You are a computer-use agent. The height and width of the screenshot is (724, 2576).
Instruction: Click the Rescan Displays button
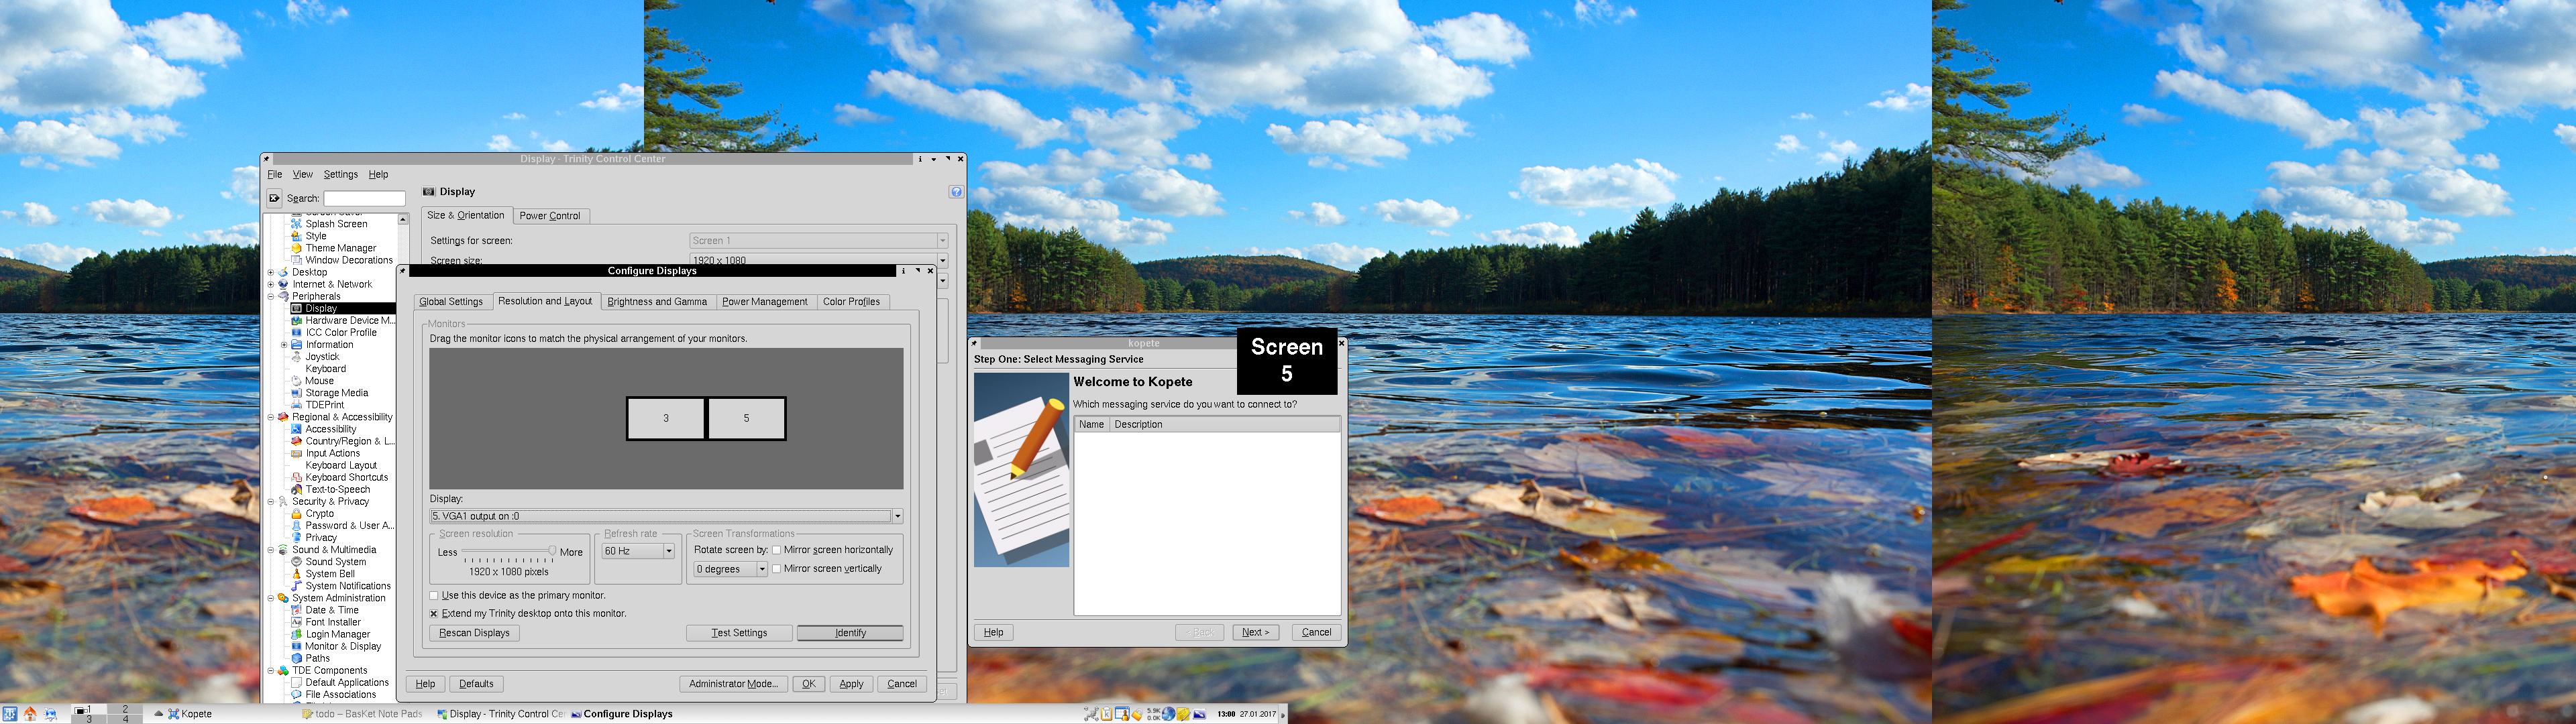tap(474, 633)
